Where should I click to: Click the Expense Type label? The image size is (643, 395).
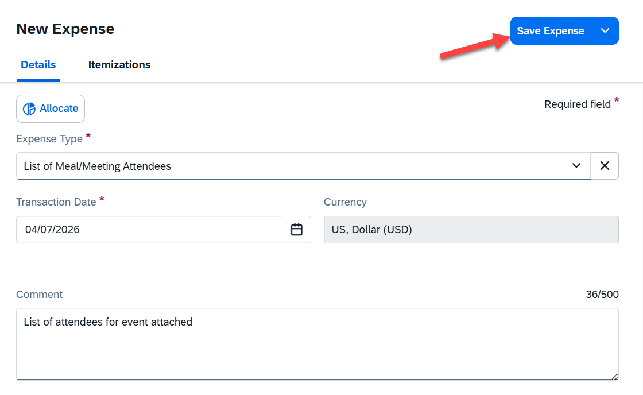(49, 139)
